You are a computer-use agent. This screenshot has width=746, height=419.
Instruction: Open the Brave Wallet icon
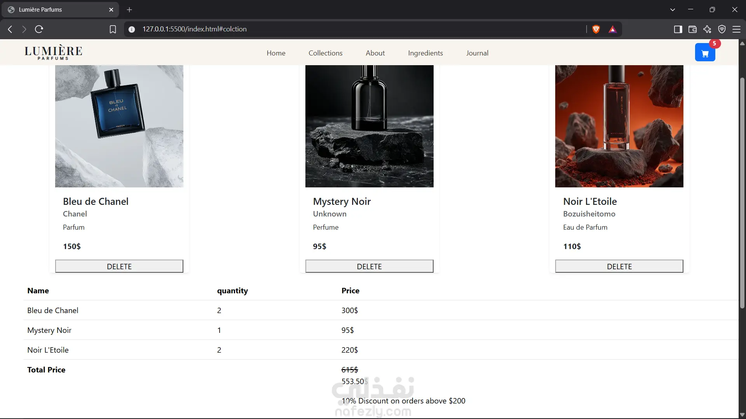[x=692, y=29]
